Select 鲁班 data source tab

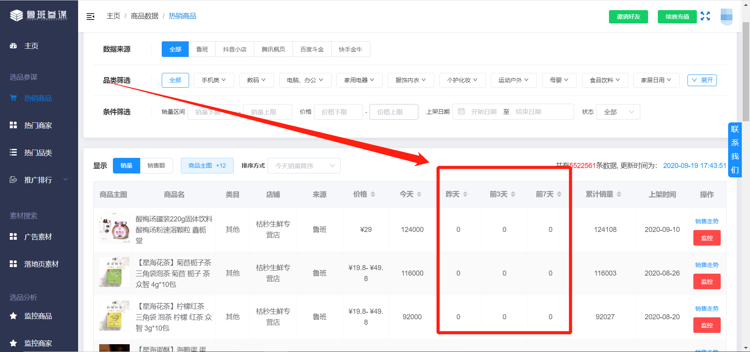click(x=202, y=49)
